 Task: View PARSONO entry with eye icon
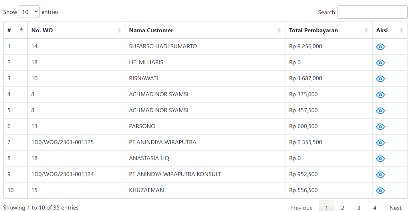(x=380, y=127)
